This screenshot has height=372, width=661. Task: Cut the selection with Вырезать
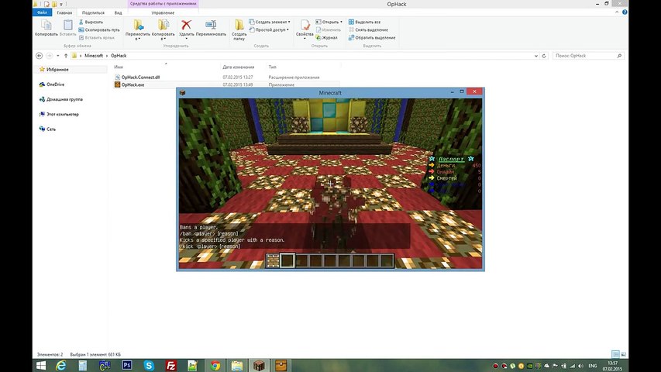tap(91, 22)
